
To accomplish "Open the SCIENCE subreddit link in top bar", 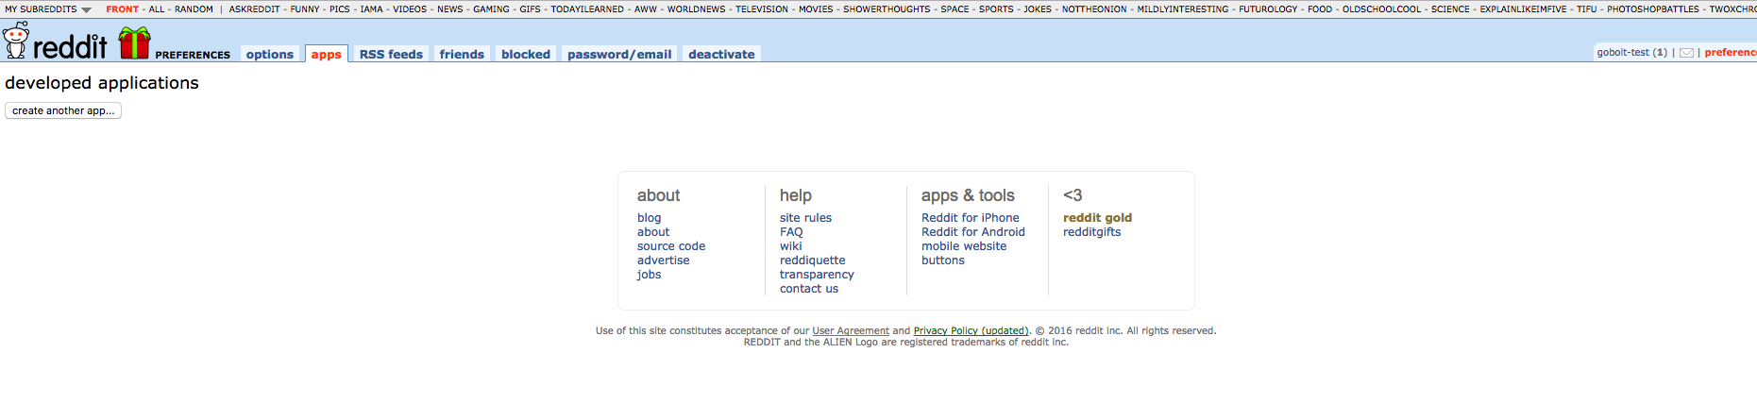I will (x=1450, y=9).
